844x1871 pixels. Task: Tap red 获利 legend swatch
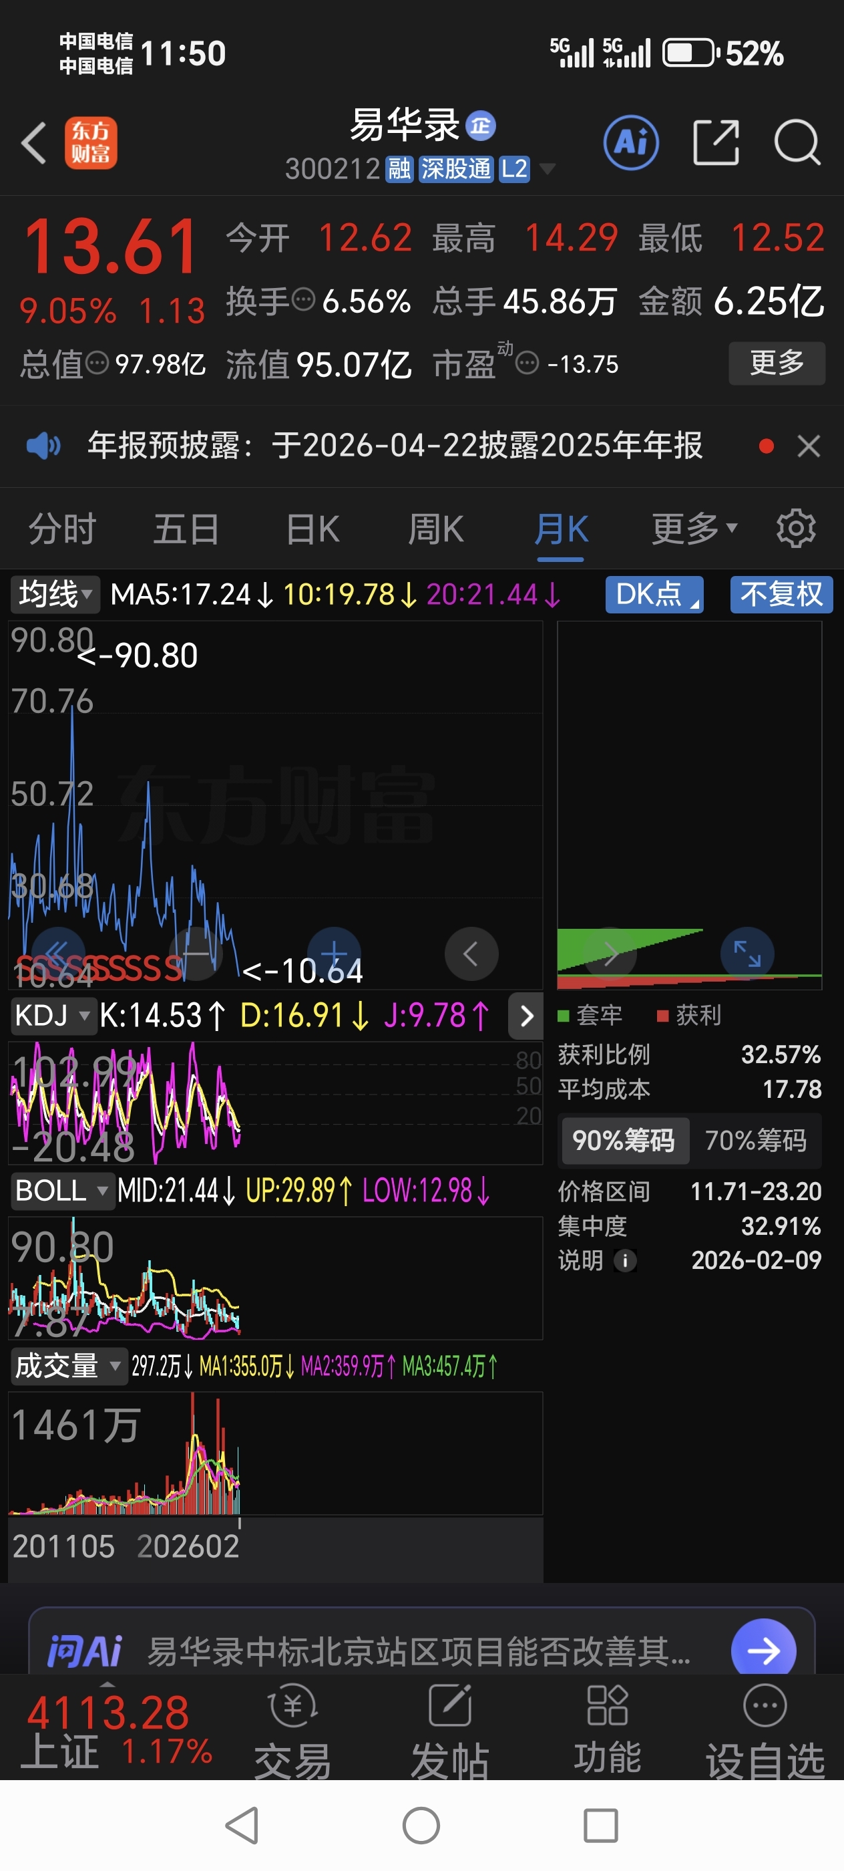point(662,1016)
